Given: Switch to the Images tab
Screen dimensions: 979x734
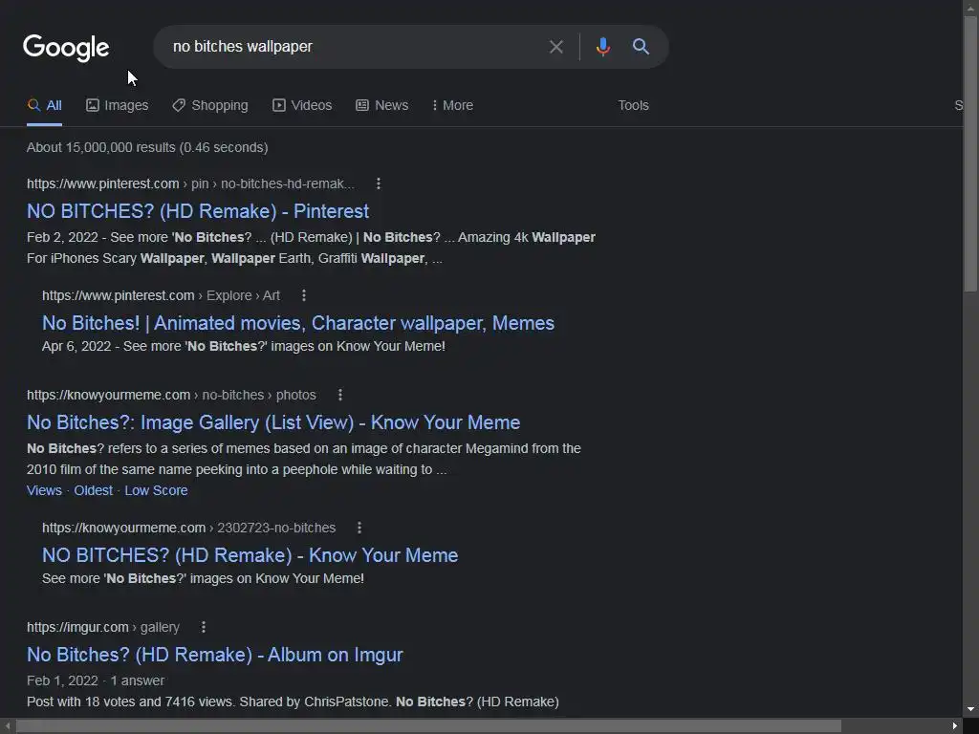Looking at the screenshot, I should (118, 105).
